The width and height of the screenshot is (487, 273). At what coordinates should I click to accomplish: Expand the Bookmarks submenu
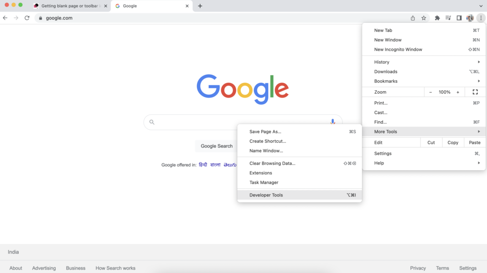click(424, 81)
